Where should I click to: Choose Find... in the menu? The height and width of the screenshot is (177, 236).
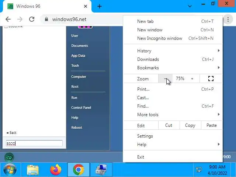[173, 106]
